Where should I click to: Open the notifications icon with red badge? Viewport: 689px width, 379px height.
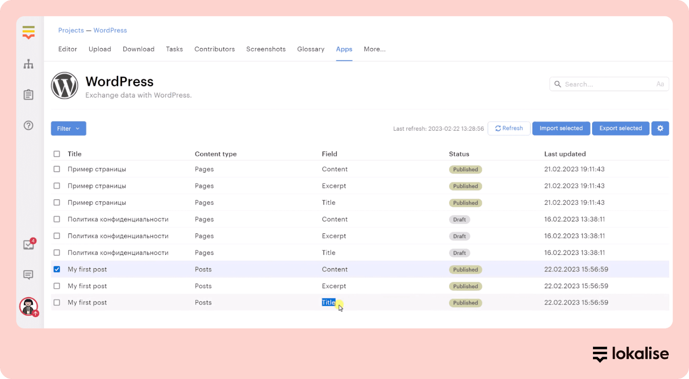click(28, 244)
